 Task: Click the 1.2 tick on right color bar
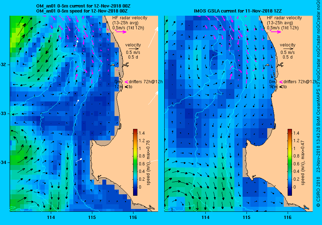pos(296,141)
